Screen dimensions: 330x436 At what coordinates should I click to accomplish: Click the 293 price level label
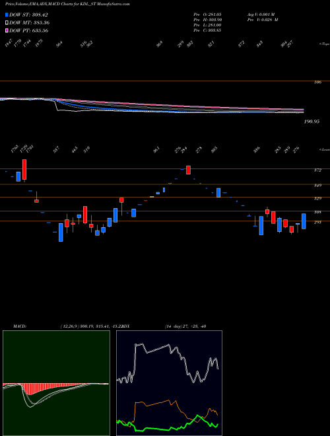click(x=317, y=222)
